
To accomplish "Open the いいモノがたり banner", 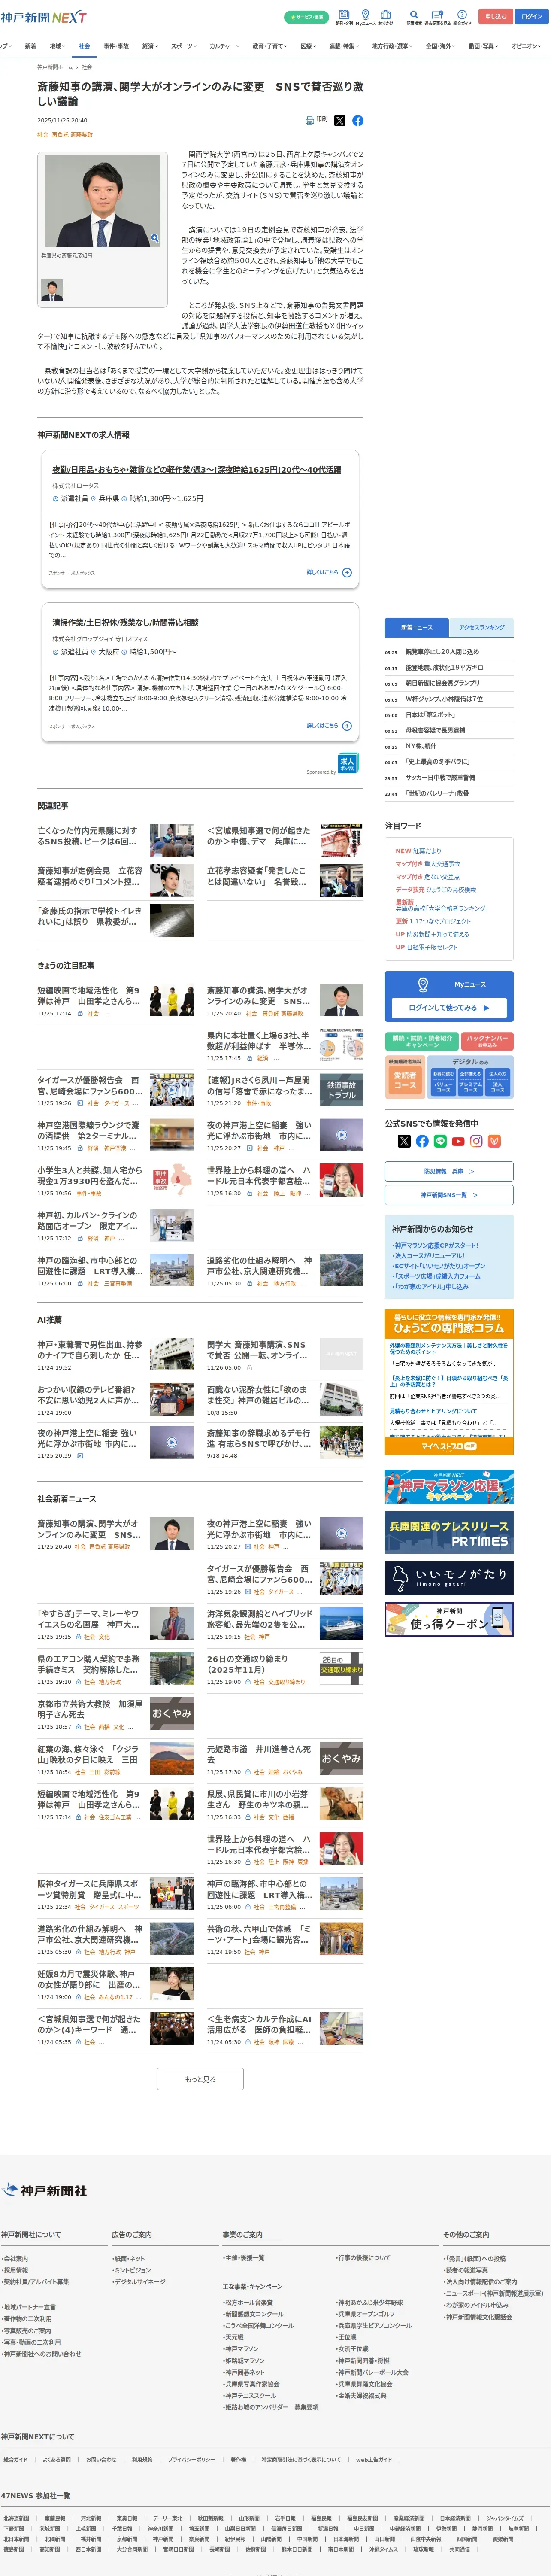I will click(x=449, y=1577).
